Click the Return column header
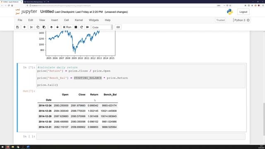The image size is (265, 149). (x=94, y=95)
